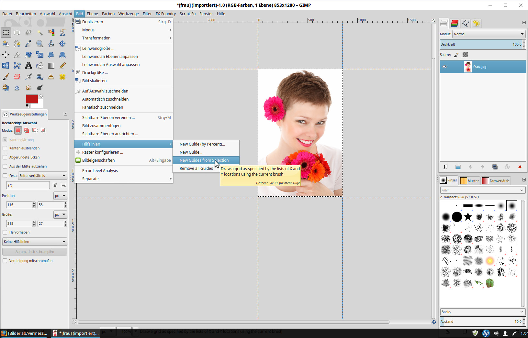The height and width of the screenshot is (338, 528).
Task: Click the brush Filter input field
Action: [x=480, y=190]
